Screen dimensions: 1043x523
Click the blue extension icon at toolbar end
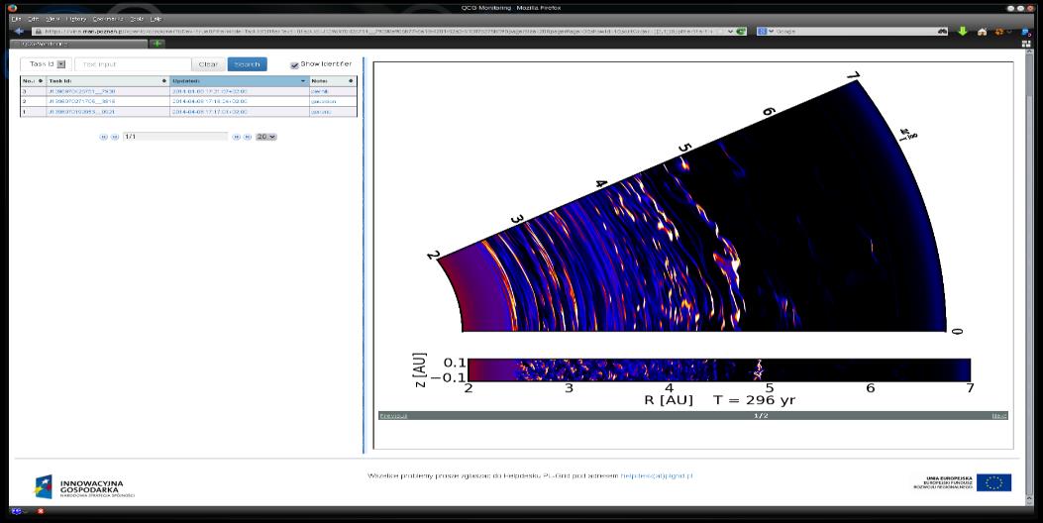click(x=1026, y=32)
